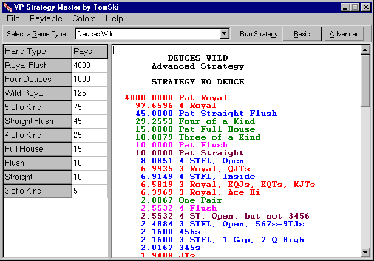The height and width of the screenshot is (261, 374).
Task: Open the Colors menu
Action: [x=84, y=19]
